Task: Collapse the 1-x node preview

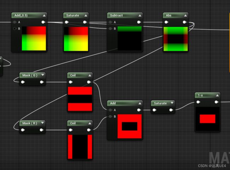Action: tap(217, 95)
